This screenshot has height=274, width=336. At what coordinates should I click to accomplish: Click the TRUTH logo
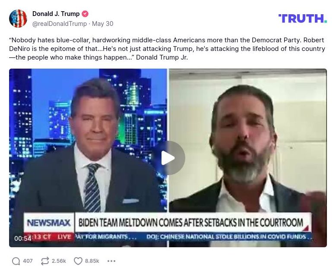(x=303, y=19)
